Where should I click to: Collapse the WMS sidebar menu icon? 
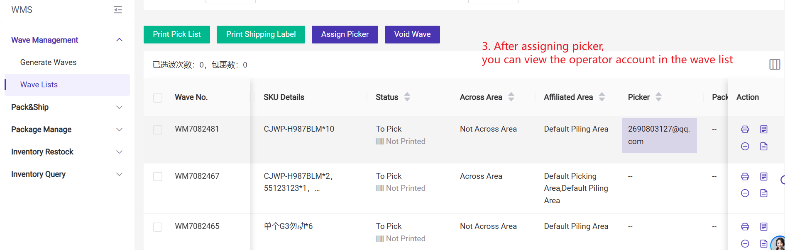coord(118,10)
